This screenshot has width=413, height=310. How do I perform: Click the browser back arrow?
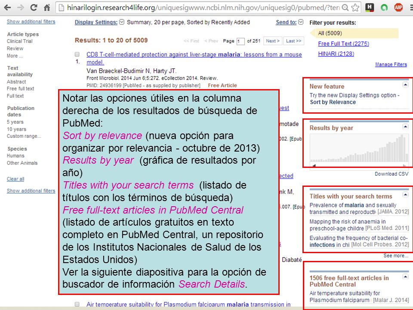click(7, 7)
